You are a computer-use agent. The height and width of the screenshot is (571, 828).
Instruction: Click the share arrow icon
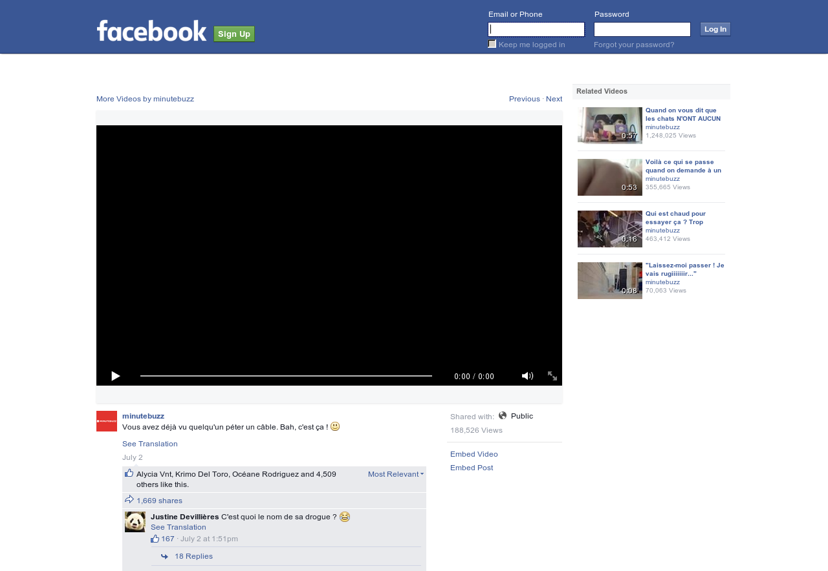129,499
